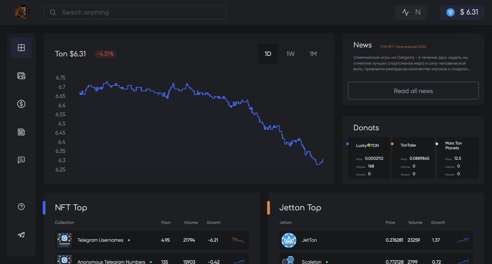Viewport: 492px width, 264px height.
Task: Click the Donats section heading
Action: [x=366, y=127]
